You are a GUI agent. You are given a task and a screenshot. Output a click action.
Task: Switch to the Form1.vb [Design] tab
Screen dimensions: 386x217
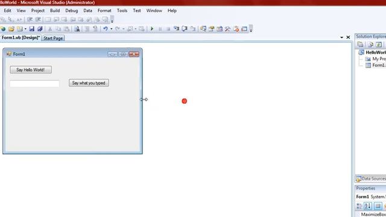point(21,37)
